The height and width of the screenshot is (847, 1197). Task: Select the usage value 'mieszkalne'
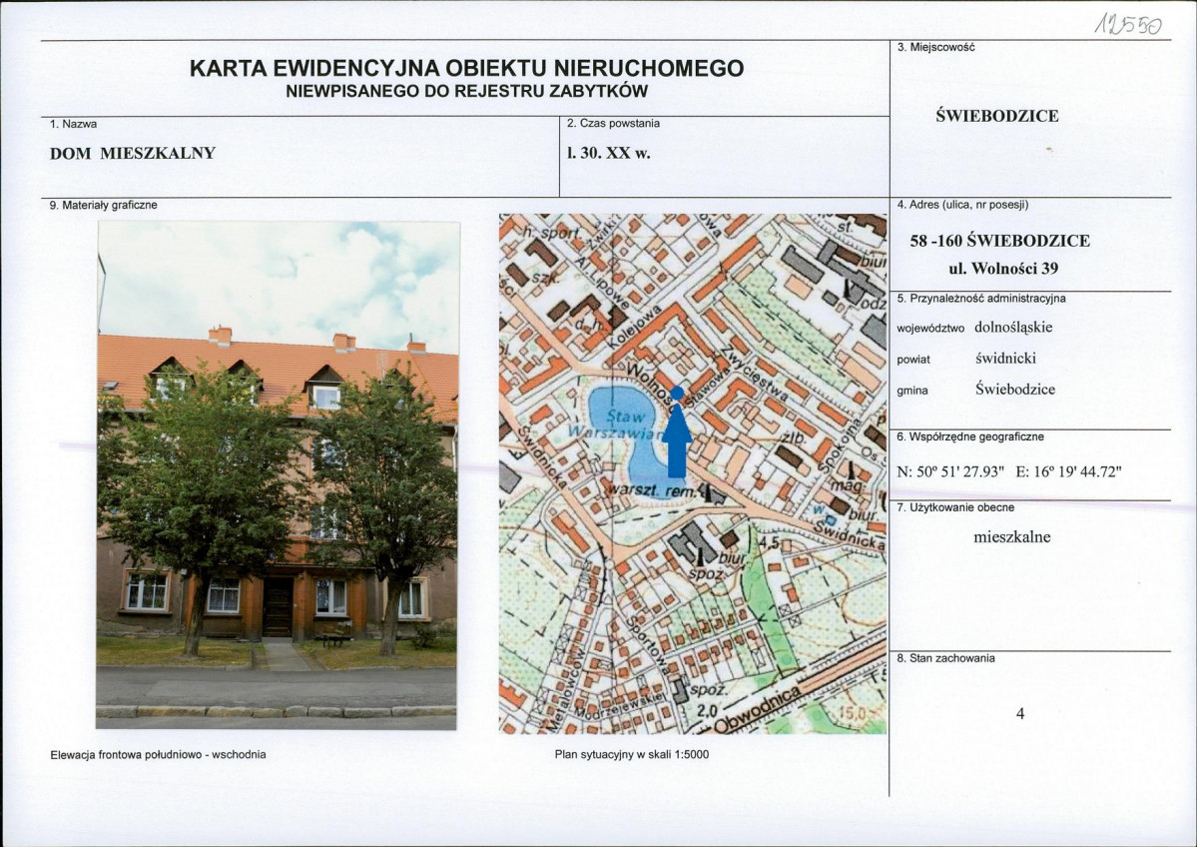[1012, 537]
